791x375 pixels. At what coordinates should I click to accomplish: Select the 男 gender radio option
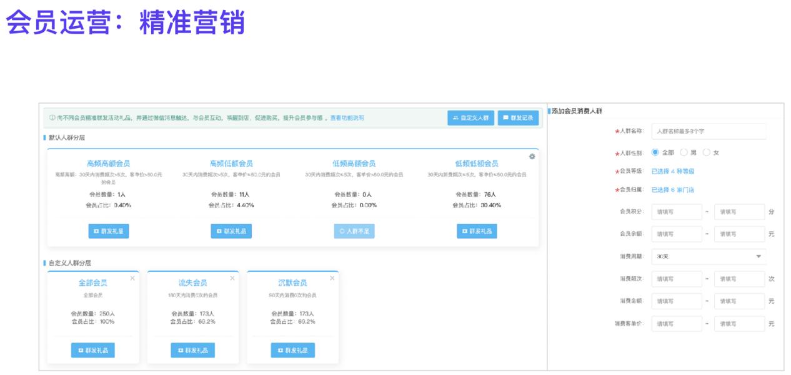point(684,152)
